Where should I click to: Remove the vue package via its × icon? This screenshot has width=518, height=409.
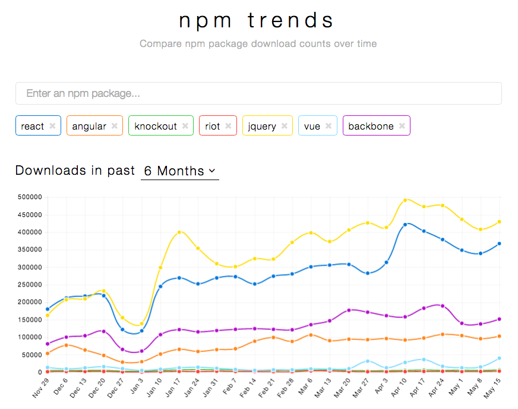tap(329, 125)
